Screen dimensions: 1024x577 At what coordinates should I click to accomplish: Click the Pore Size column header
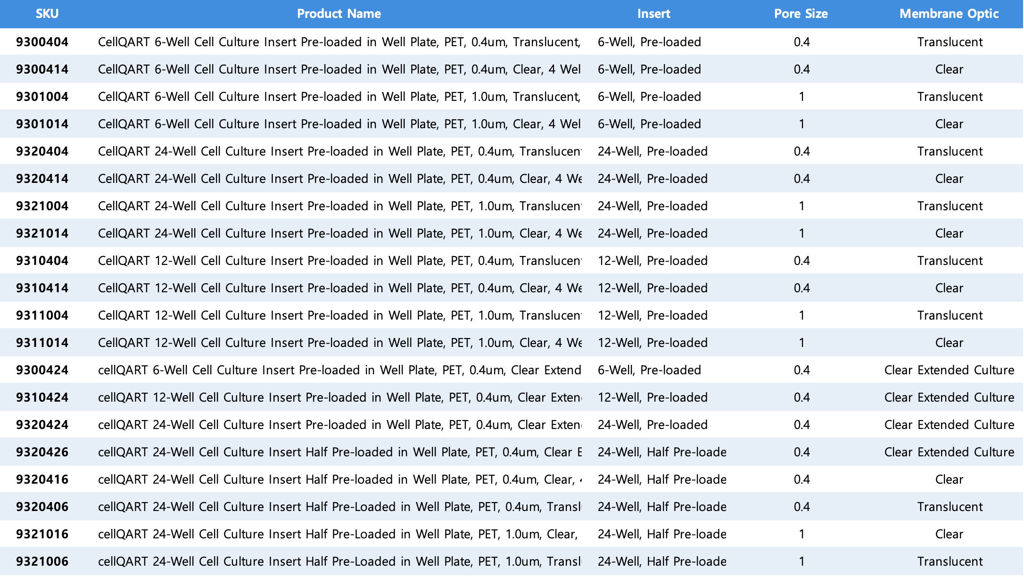[801, 14]
